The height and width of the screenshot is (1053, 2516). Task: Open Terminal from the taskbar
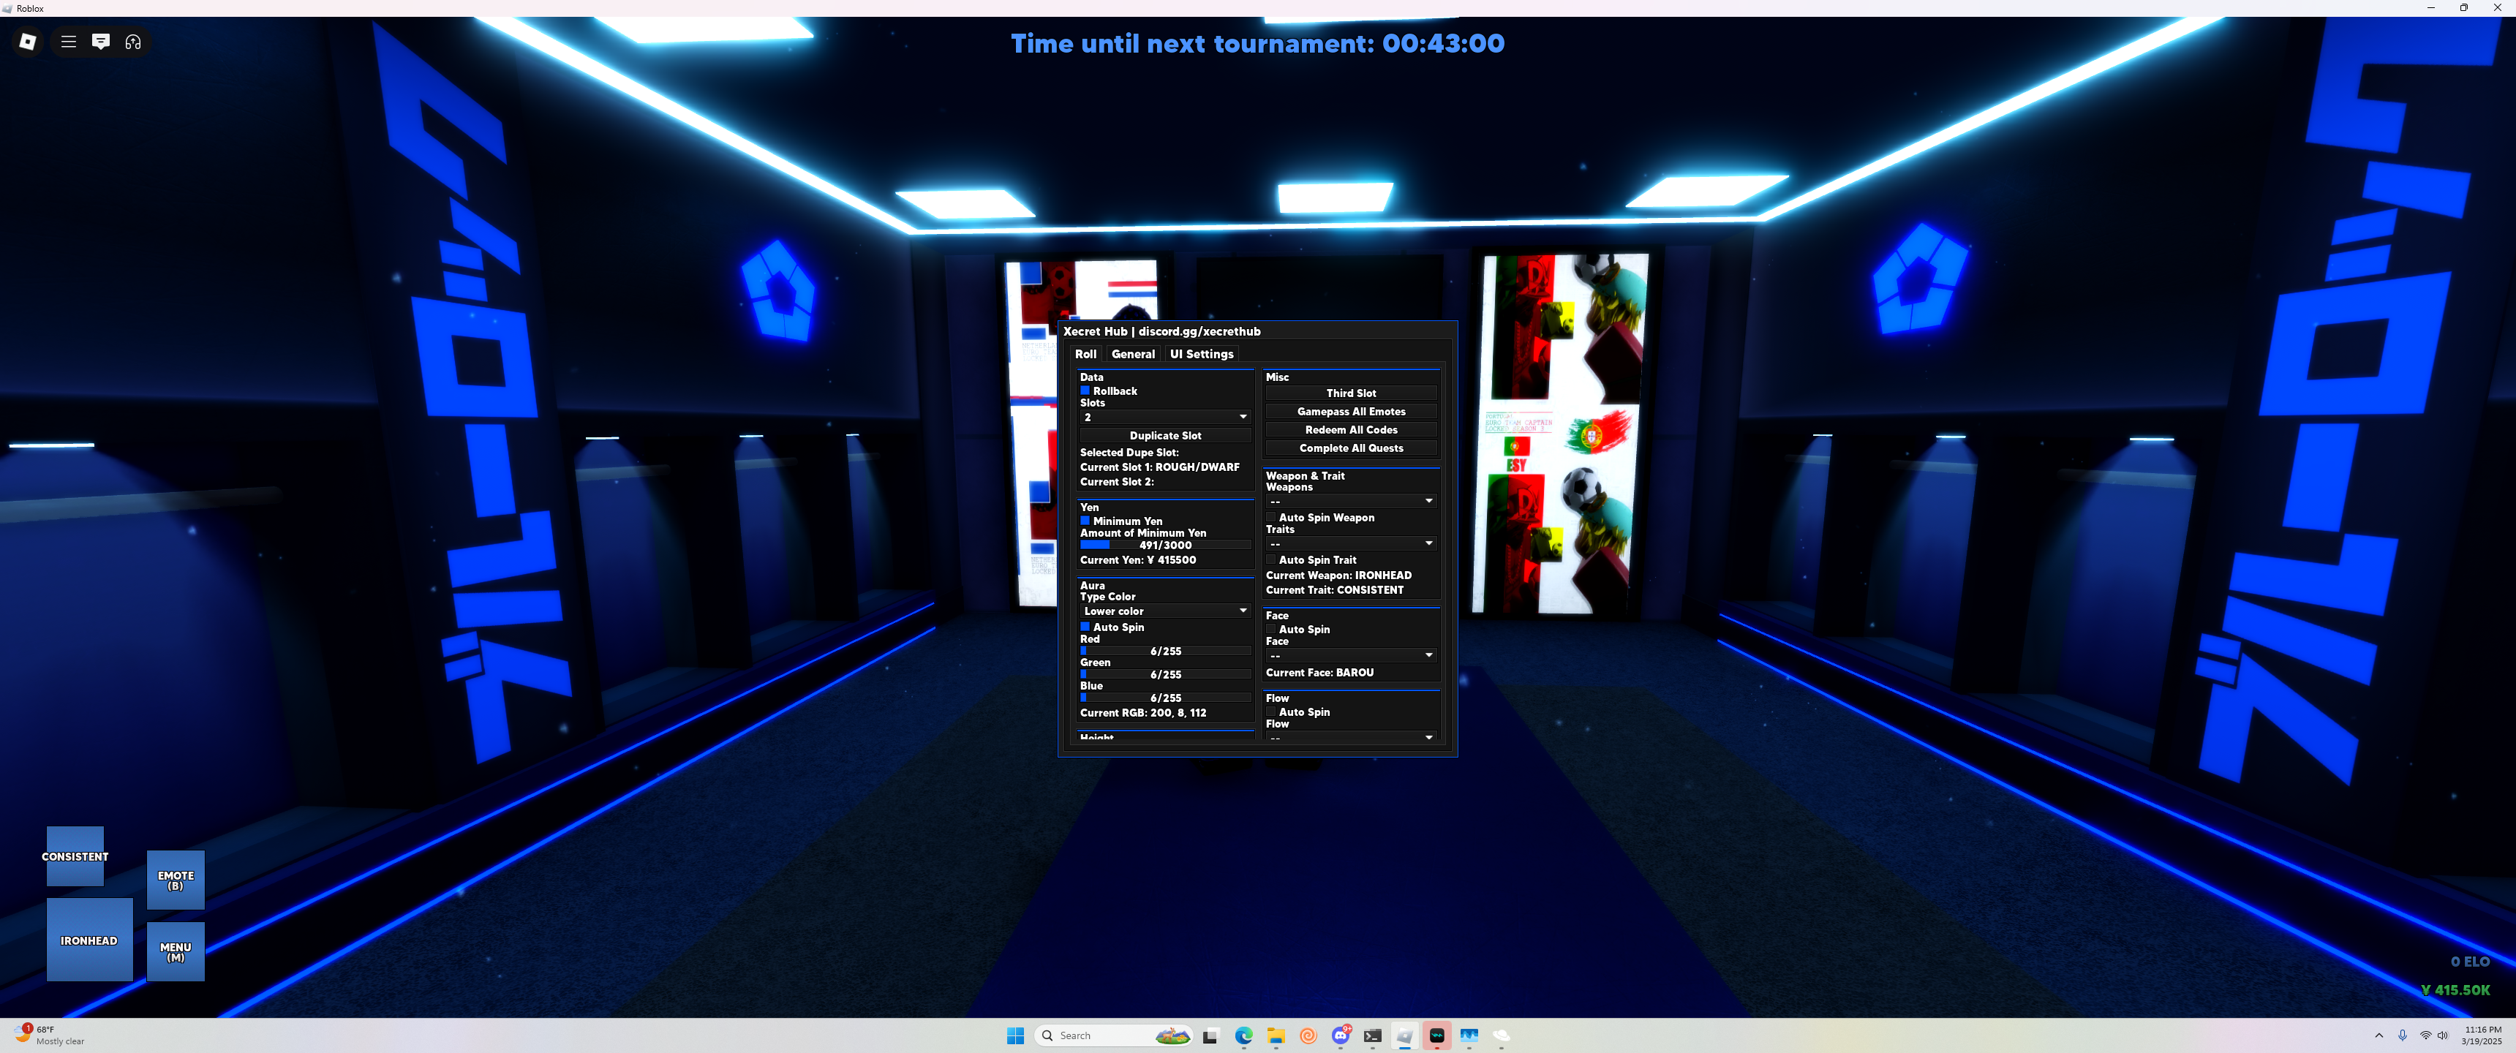1372,1035
